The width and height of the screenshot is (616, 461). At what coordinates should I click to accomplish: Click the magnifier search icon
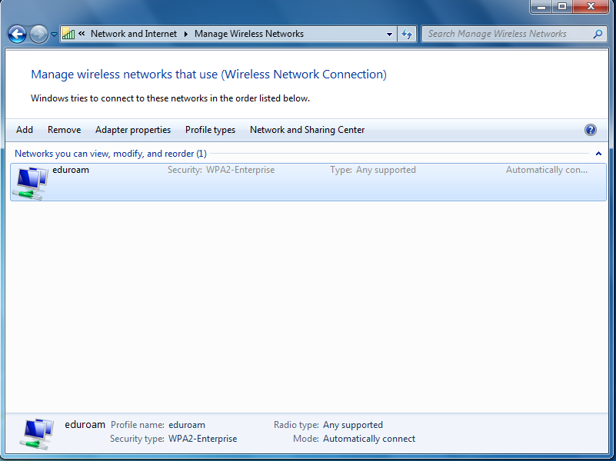click(598, 34)
